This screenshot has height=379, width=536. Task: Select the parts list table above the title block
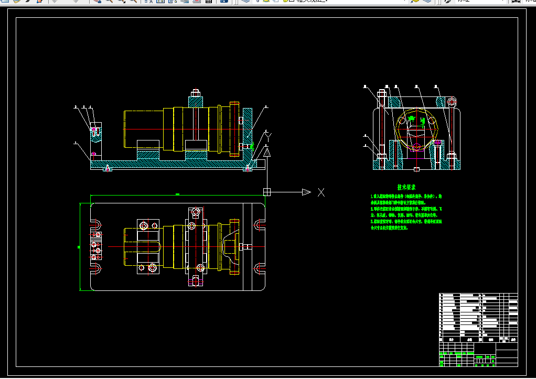[x=478, y=318]
